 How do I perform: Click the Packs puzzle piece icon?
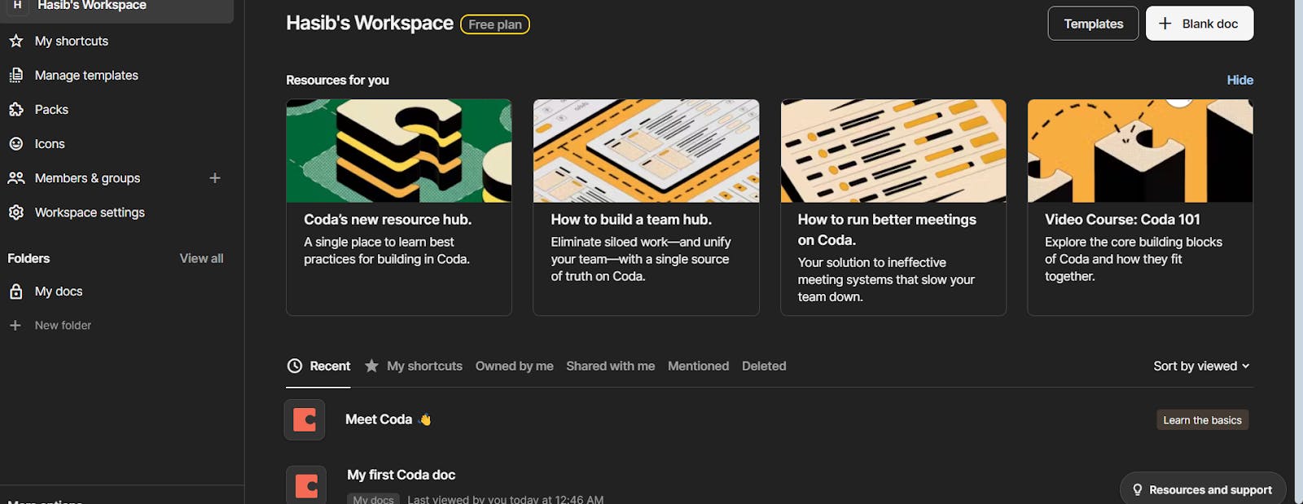(x=16, y=109)
